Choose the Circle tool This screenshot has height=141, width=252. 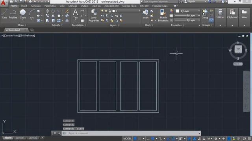pyautogui.click(x=23, y=14)
